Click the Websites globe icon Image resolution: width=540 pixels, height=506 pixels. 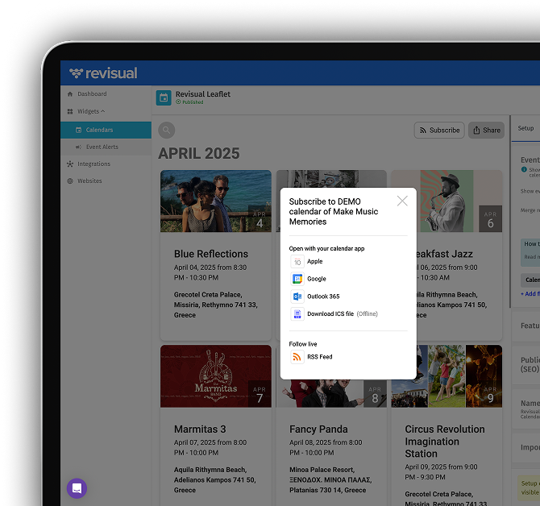pyautogui.click(x=70, y=180)
